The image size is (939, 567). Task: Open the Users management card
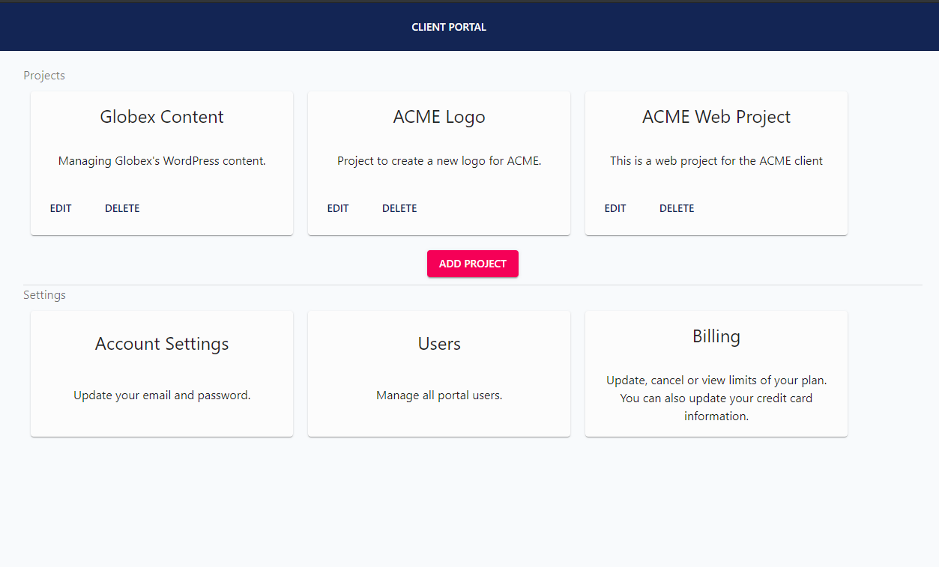[x=438, y=373]
